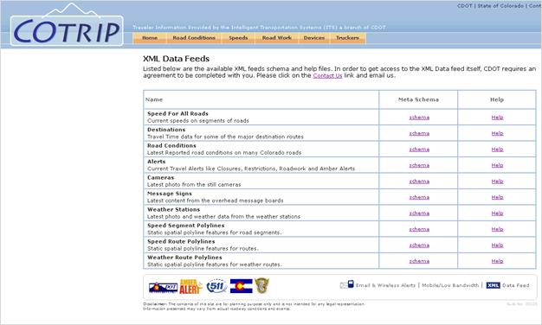This screenshot has width=542, height=325.
Task: Open Mobile/Low Bandwidth link
Action: pos(450,285)
